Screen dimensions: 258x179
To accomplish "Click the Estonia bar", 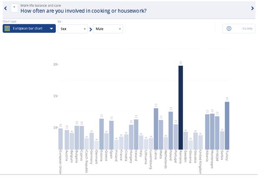I will pyautogui.click(x=101, y=134).
